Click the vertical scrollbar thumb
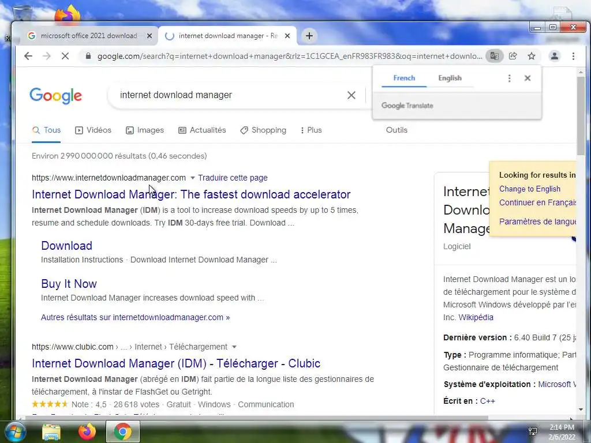The image size is (591, 443). pos(581,115)
